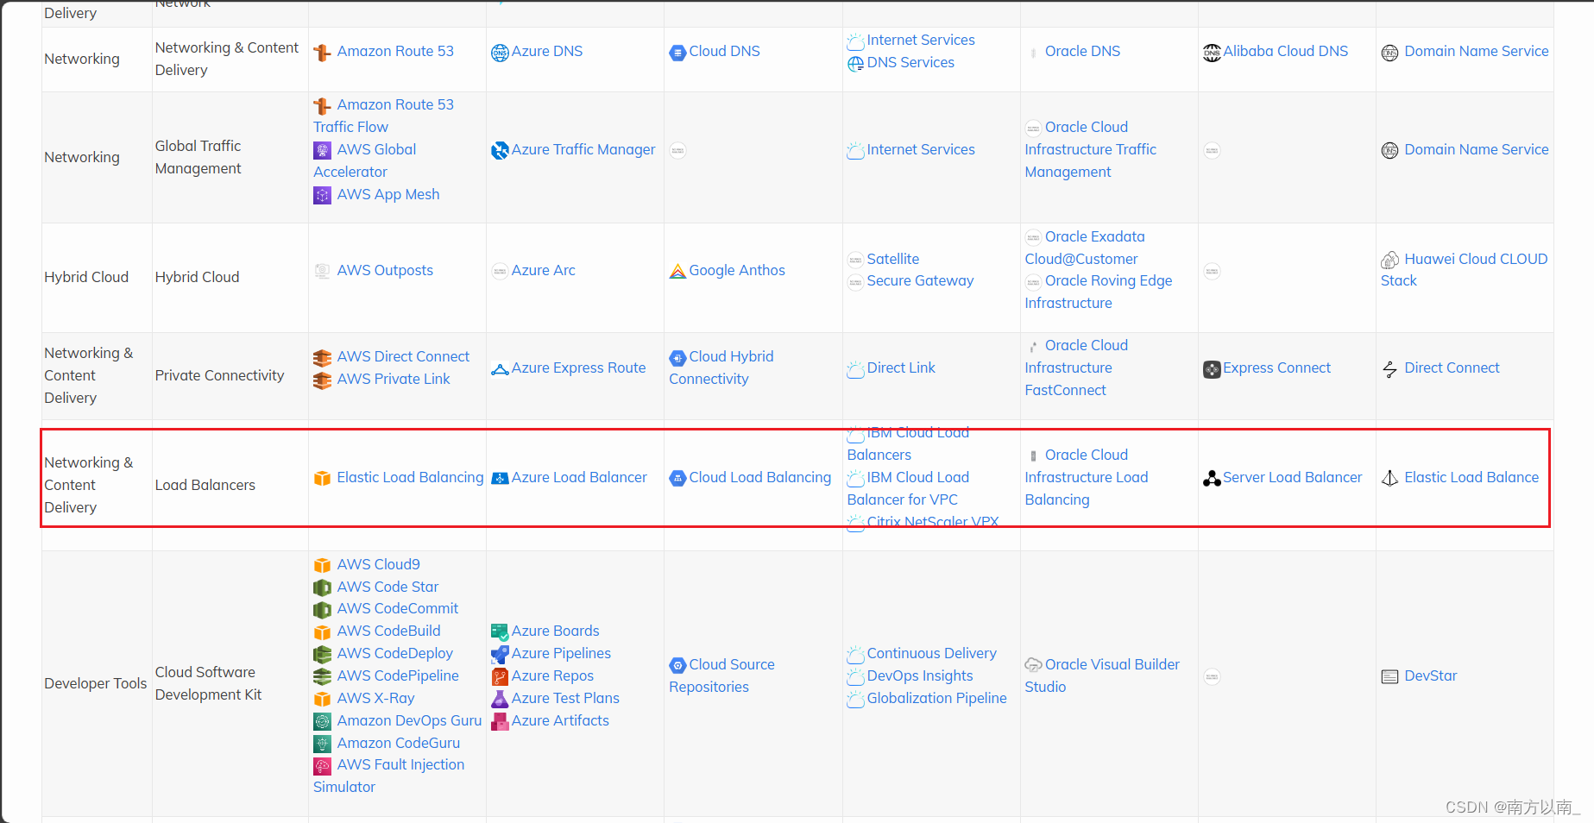Click the Azure Boards icon
This screenshot has width=1594, height=823.
click(x=500, y=631)
